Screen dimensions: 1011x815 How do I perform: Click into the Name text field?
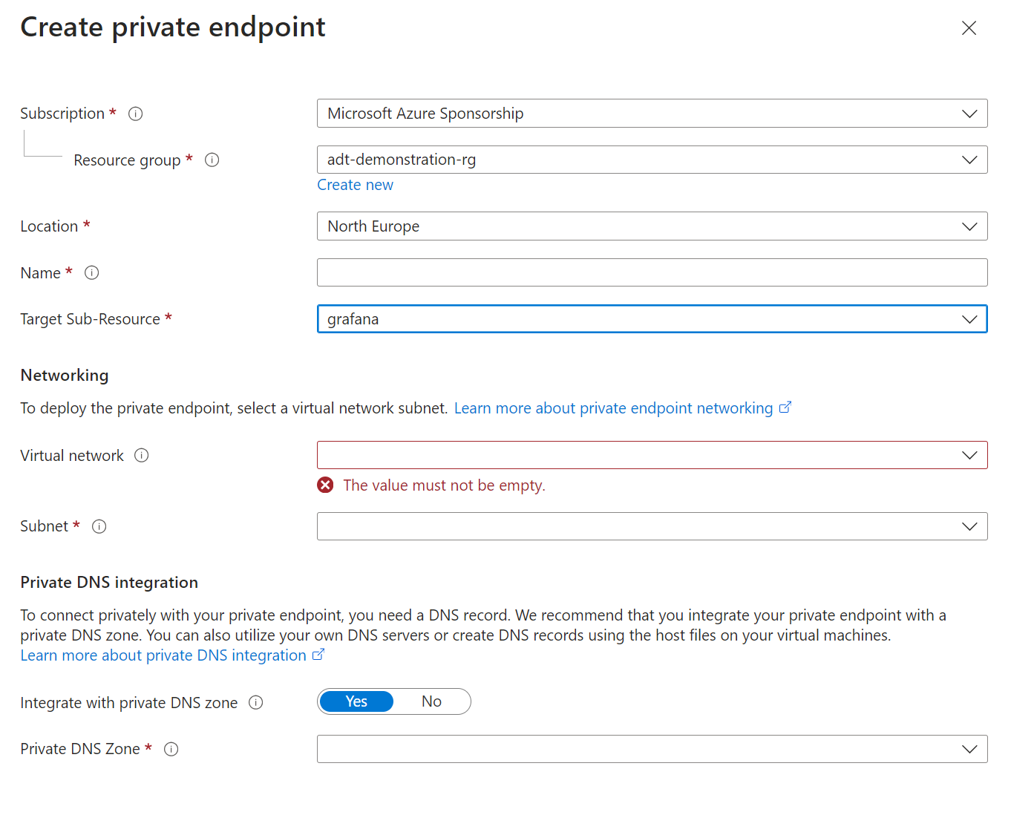coord(652,272)
